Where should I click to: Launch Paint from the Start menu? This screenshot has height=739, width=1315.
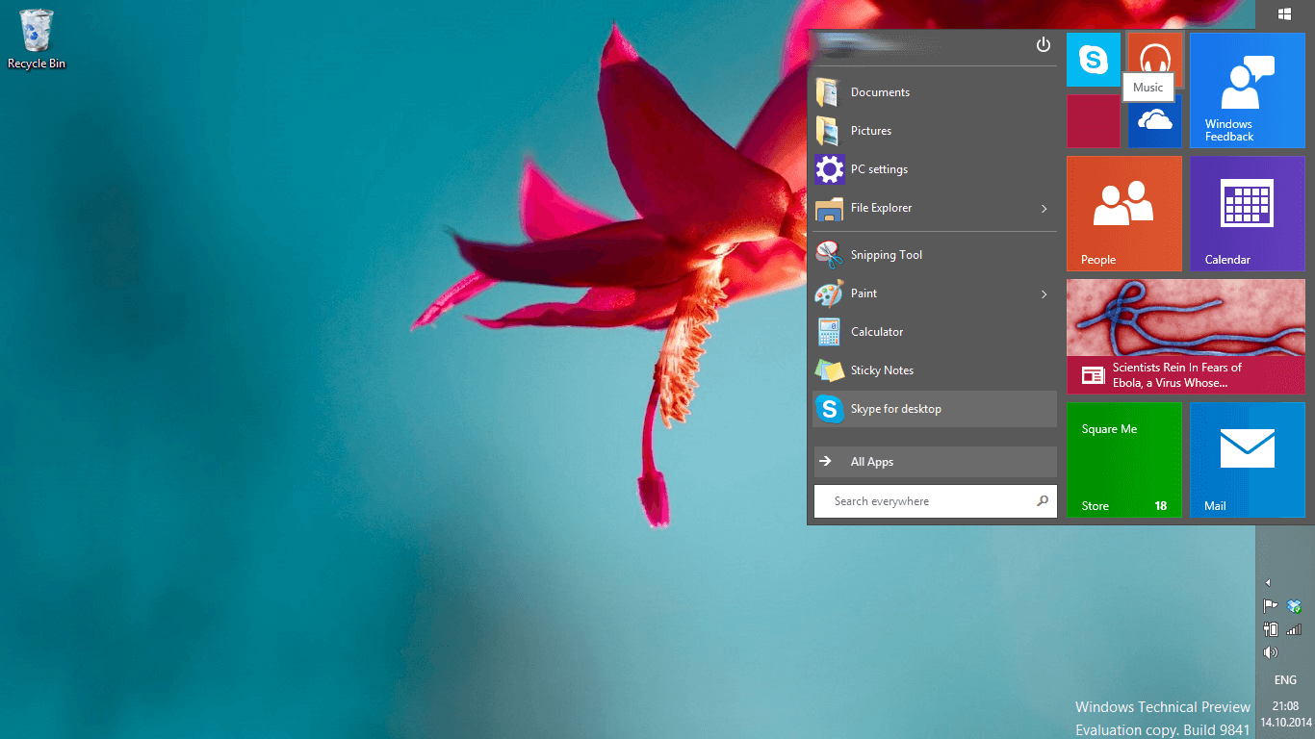pyautogui.click(x=864, y=293)
